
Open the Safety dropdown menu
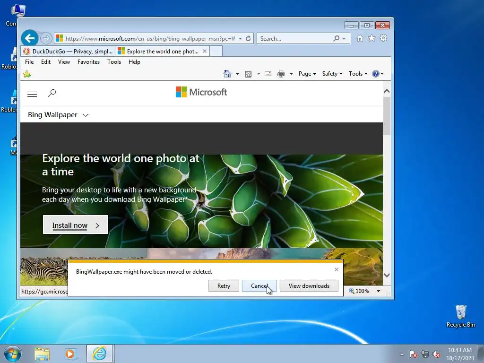332,74
